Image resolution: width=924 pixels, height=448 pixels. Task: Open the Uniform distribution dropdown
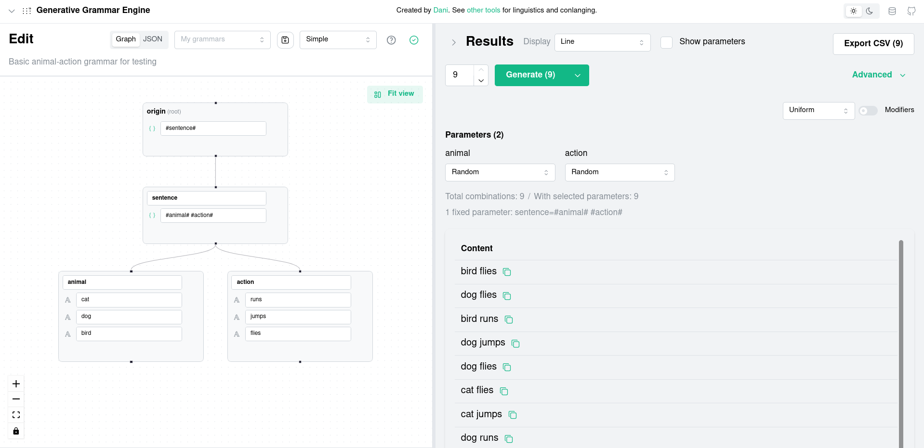pyautogui.click(x=818, y=111)
